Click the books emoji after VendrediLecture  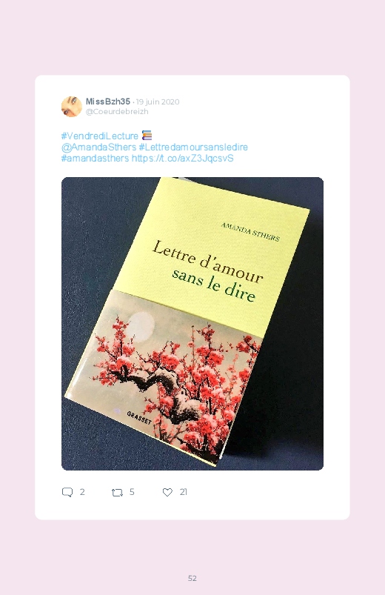[147, 136]
